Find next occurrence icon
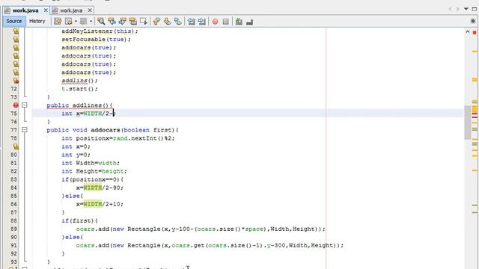Viewport: 479px width, 269px height. point(123,22)
